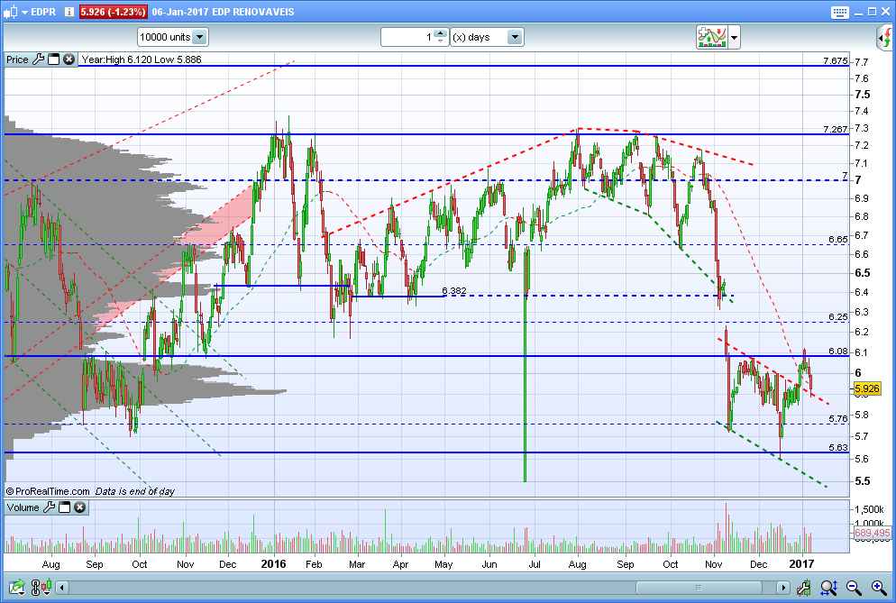Expand the side panel arrows tab
Viewport: 896px width, 603px height.
(x=885, y=38)
